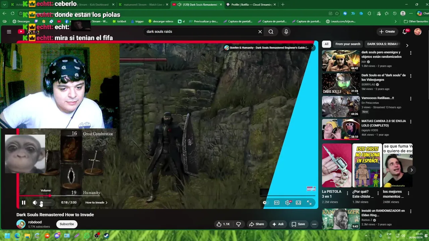Open the 'Other favourites' bookmarks folder
The height and width of the screenshot is (241, 429).
(416, 21)
